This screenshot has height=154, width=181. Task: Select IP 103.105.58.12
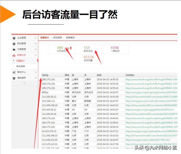click(49, 110)
